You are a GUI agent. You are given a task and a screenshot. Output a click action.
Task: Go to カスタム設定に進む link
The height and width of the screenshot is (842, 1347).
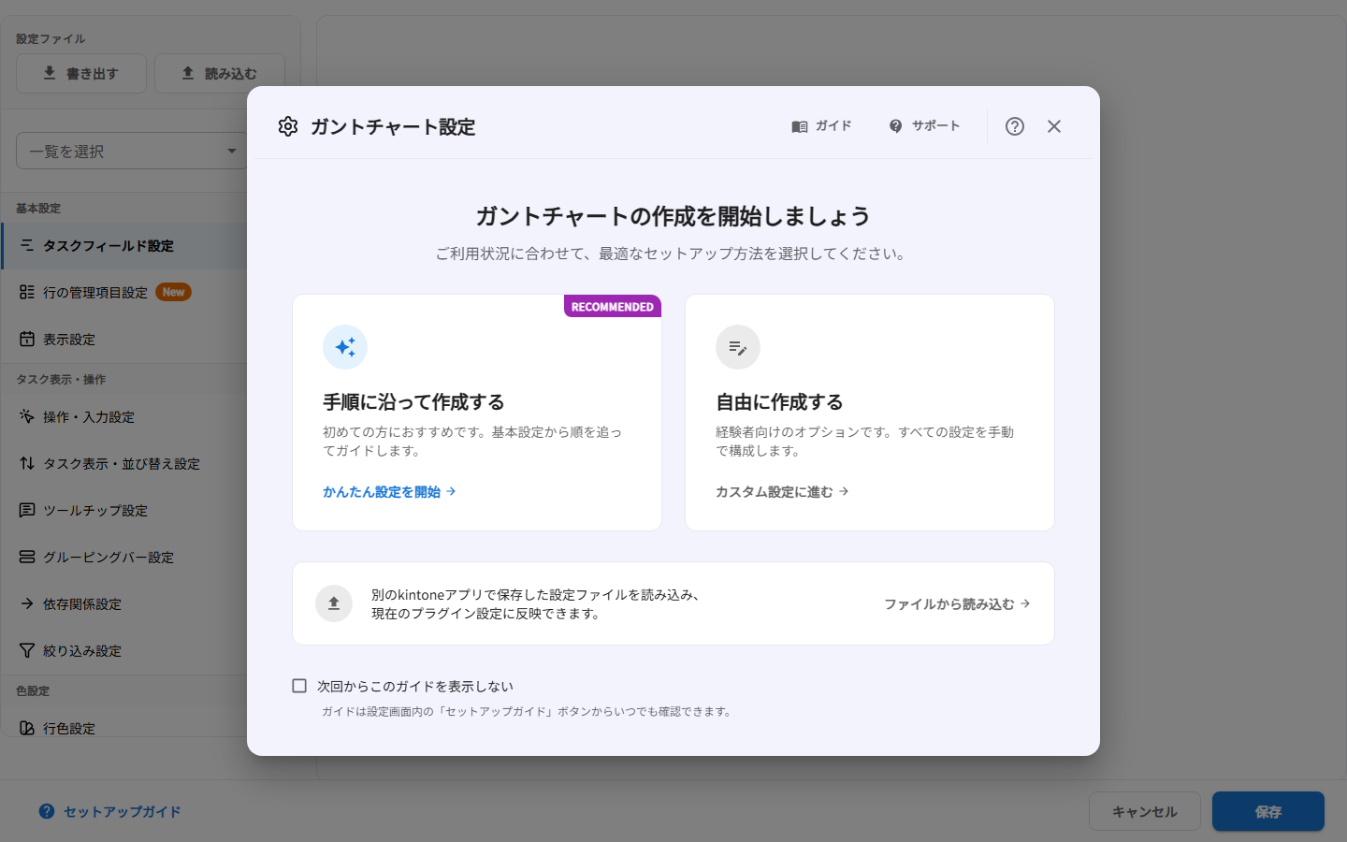[x=782, y=491]
